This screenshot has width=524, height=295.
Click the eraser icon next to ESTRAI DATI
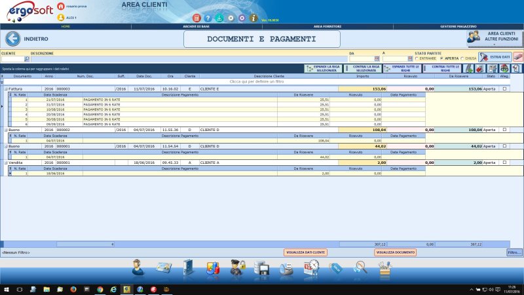518,57
